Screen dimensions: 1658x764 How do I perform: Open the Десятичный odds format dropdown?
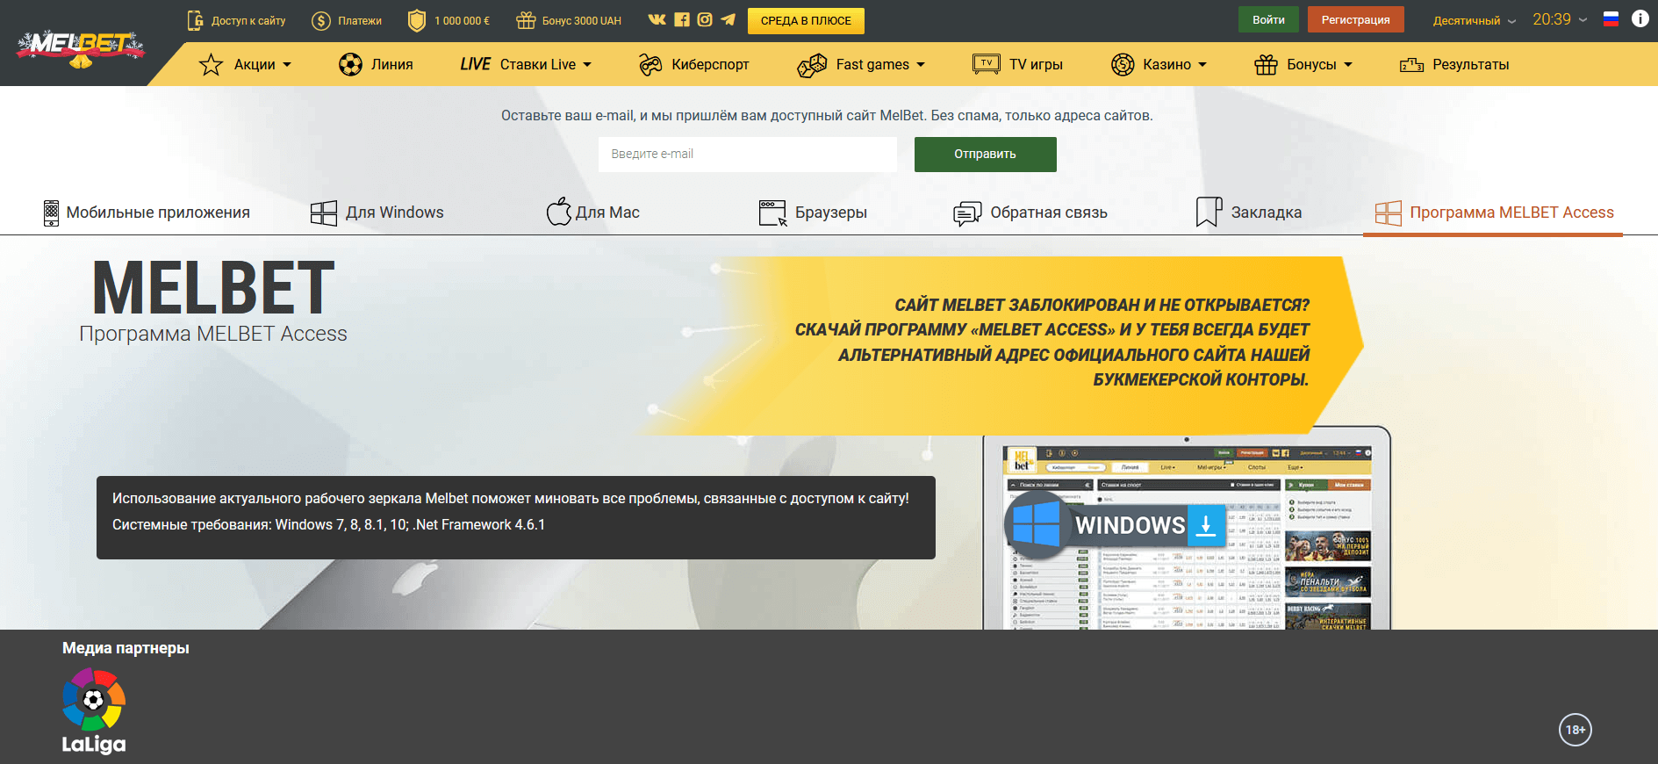(x=1475, y=20)
